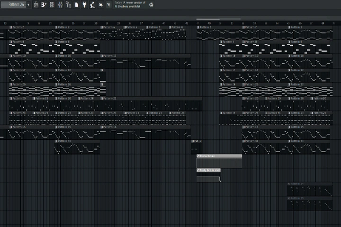Open the plugin picker plug icon

click(84, 5)
